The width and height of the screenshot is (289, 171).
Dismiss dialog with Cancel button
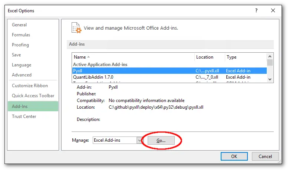pyautogui.click(x=265, y=156)
